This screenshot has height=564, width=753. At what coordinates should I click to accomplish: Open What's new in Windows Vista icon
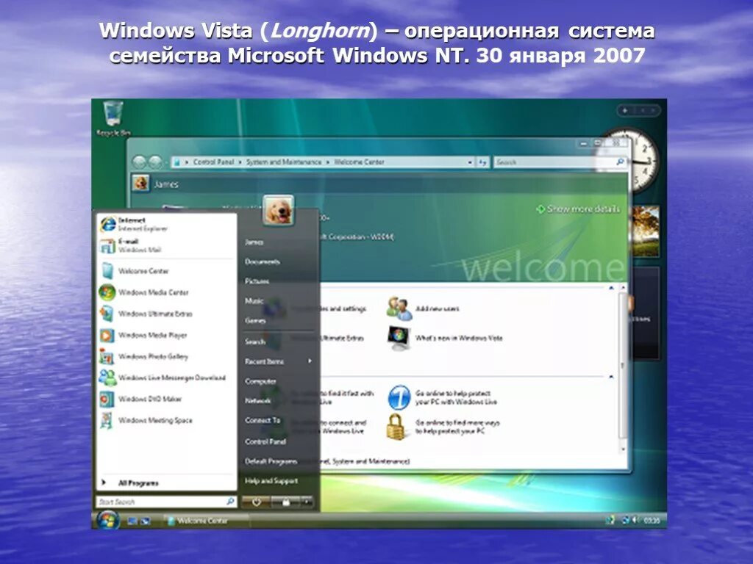(399, 338)
